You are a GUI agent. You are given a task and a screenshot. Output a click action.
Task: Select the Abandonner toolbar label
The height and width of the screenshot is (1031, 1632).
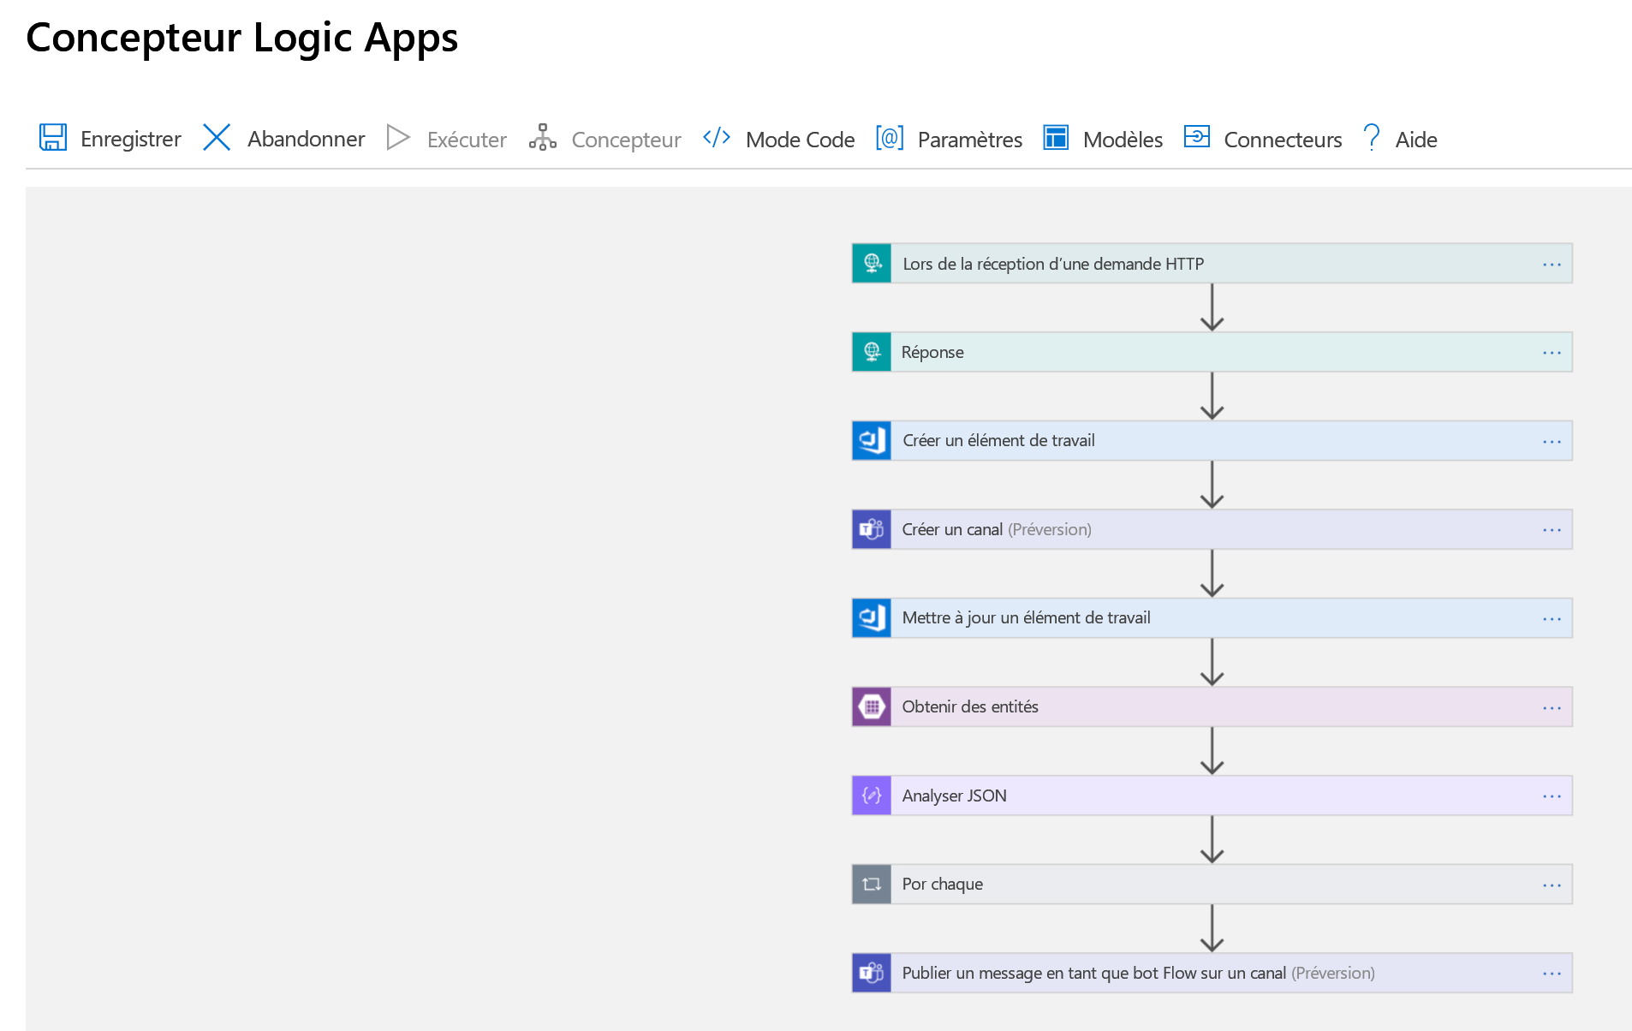pyautogui.click(x=306, y=139)
